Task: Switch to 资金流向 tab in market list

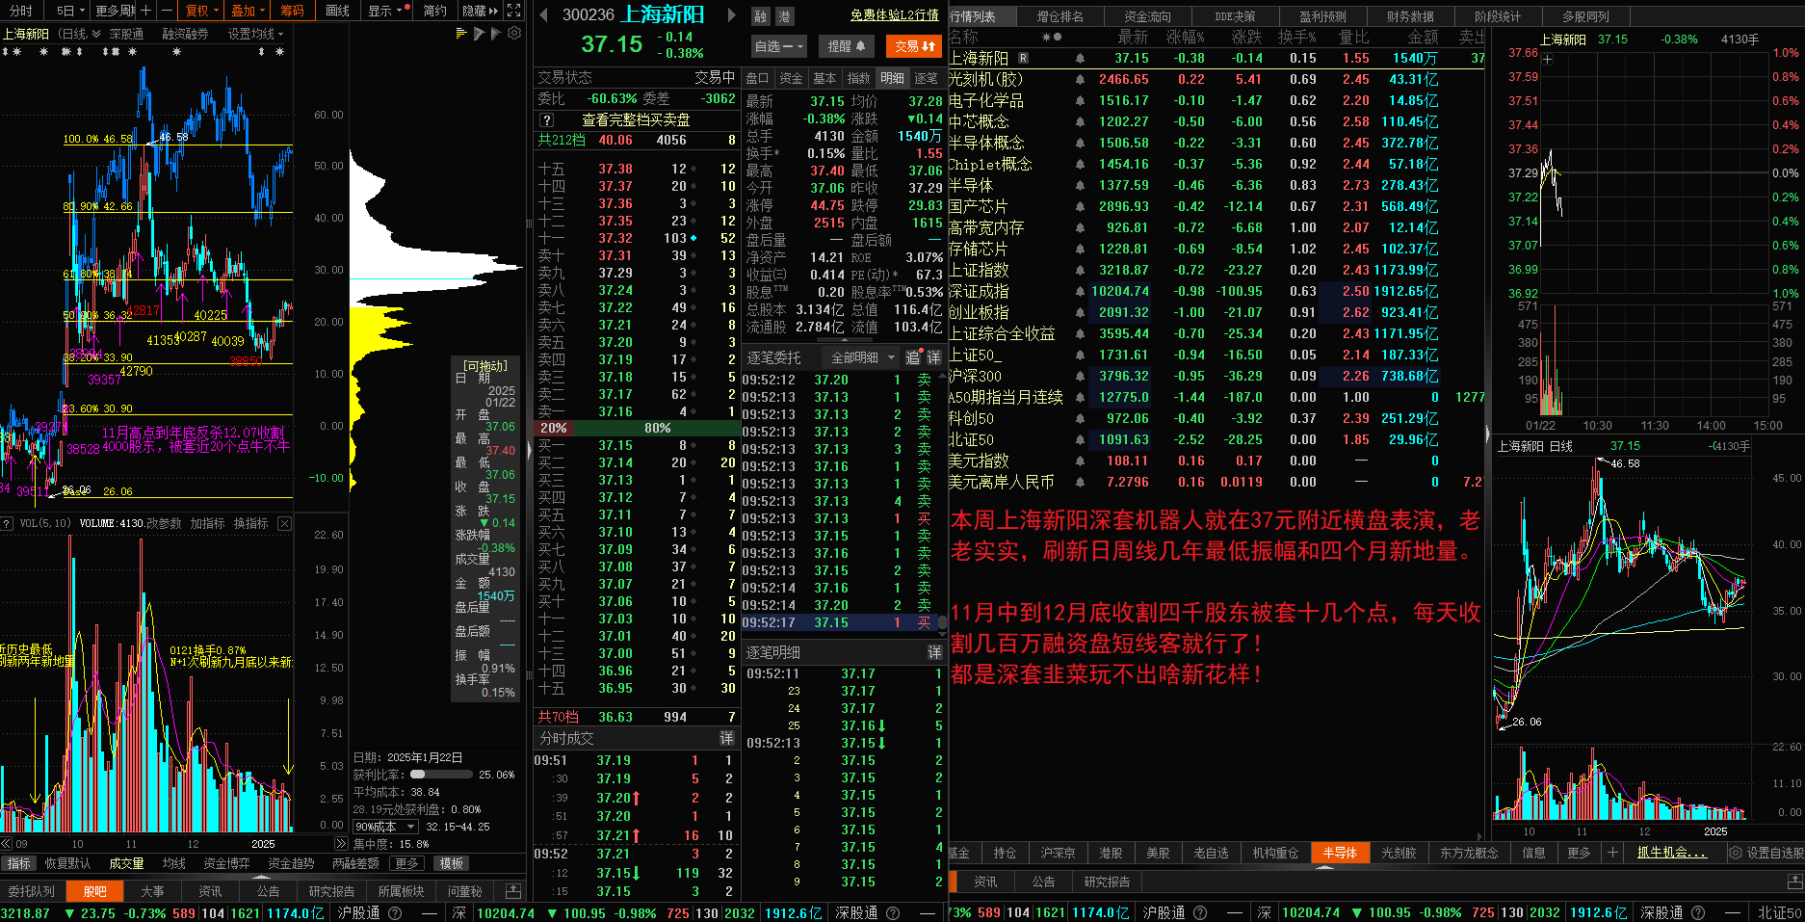Action: [x=1147, y=16]
